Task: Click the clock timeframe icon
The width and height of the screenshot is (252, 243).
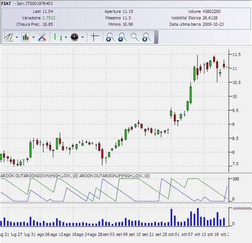Action: click(x=75, y=37)
